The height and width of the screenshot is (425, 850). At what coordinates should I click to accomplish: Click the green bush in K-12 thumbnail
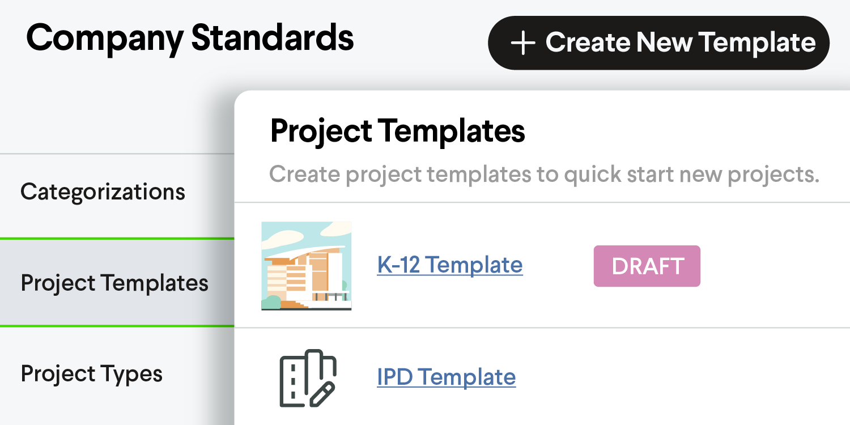tap(272, 303)
